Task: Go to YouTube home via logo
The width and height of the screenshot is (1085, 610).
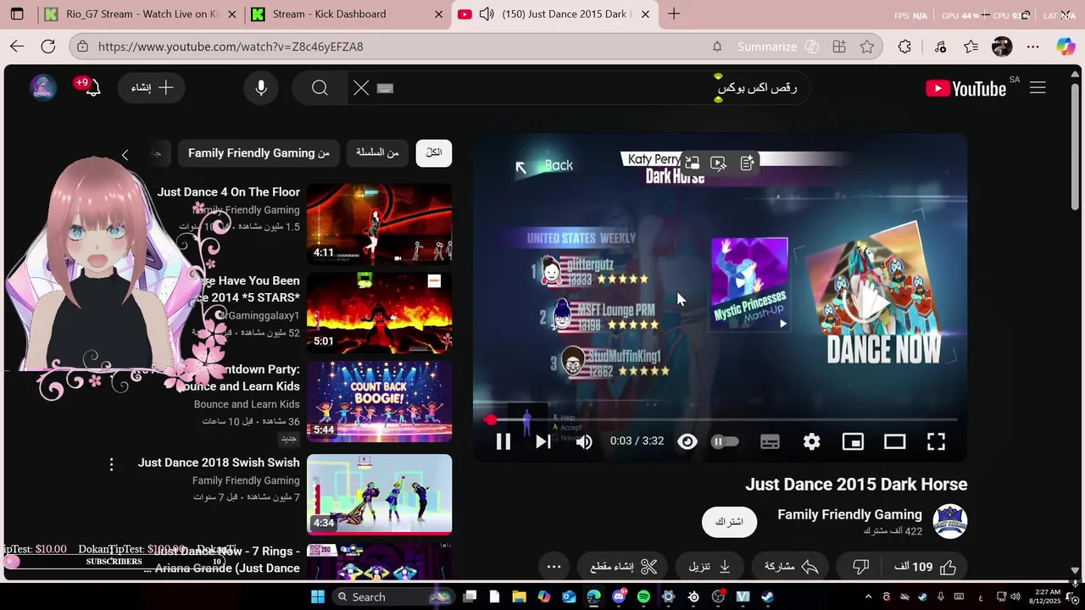Action: tap(965, 88)
